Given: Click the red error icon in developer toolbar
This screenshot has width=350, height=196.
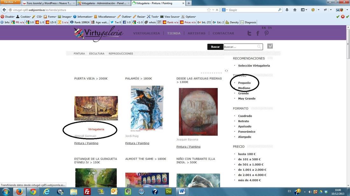Looking at the screenshot, I should 343,17.
